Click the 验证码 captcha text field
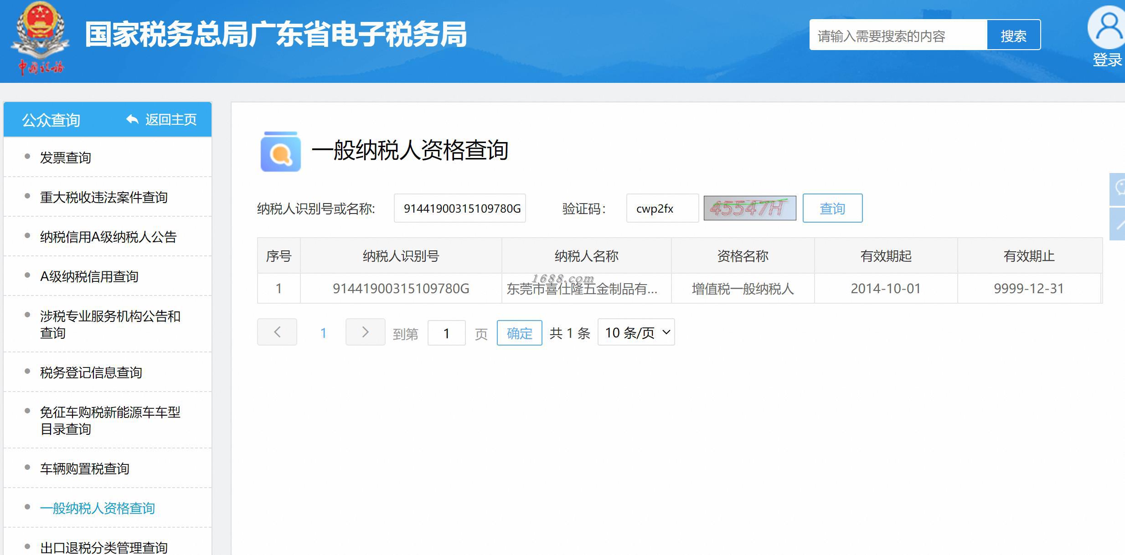The width and height of the screenshot is (1125, 555). (x=662, y=209)
